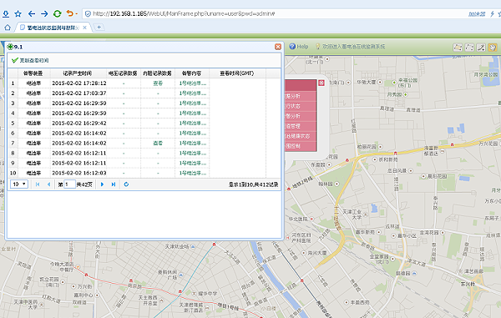Close the current browser tab
The image size is (501, 318).
click(84, 28)
